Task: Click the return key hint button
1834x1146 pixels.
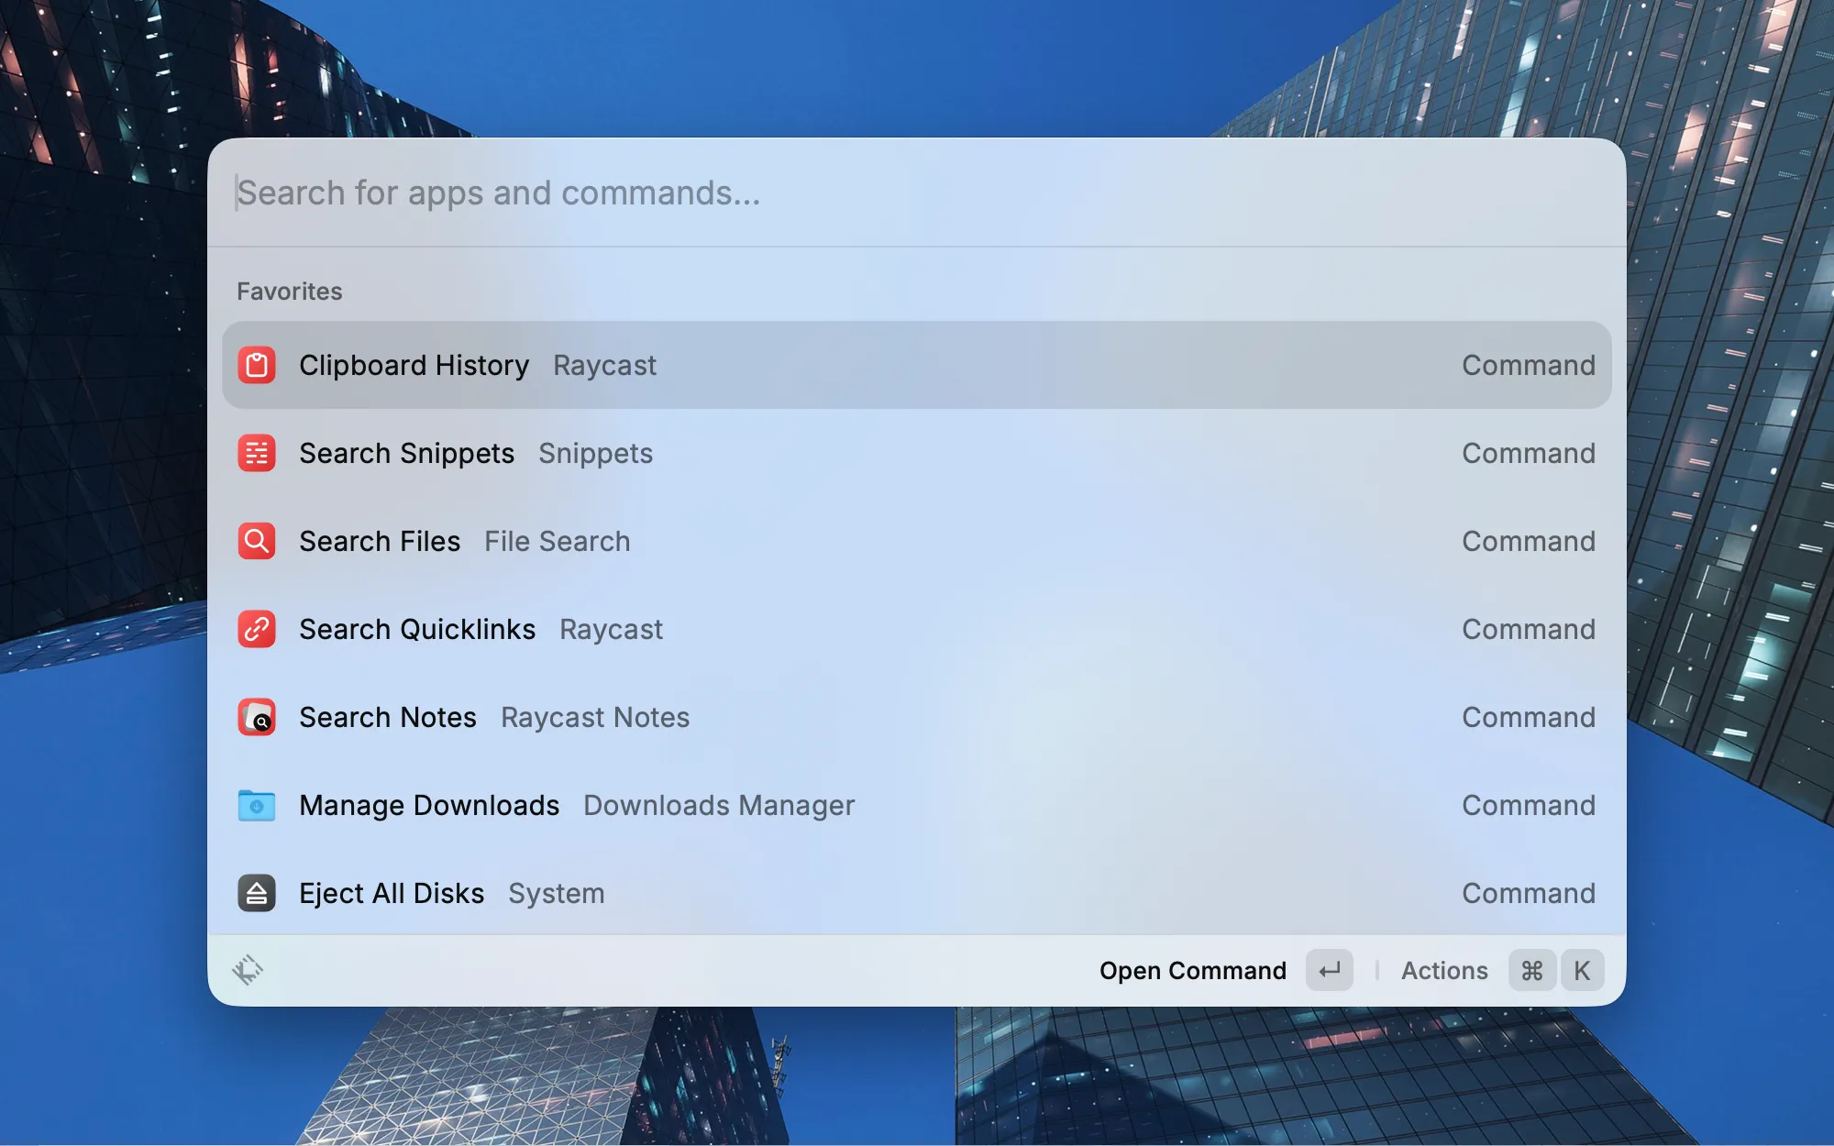Action: tap(1329, 970)
